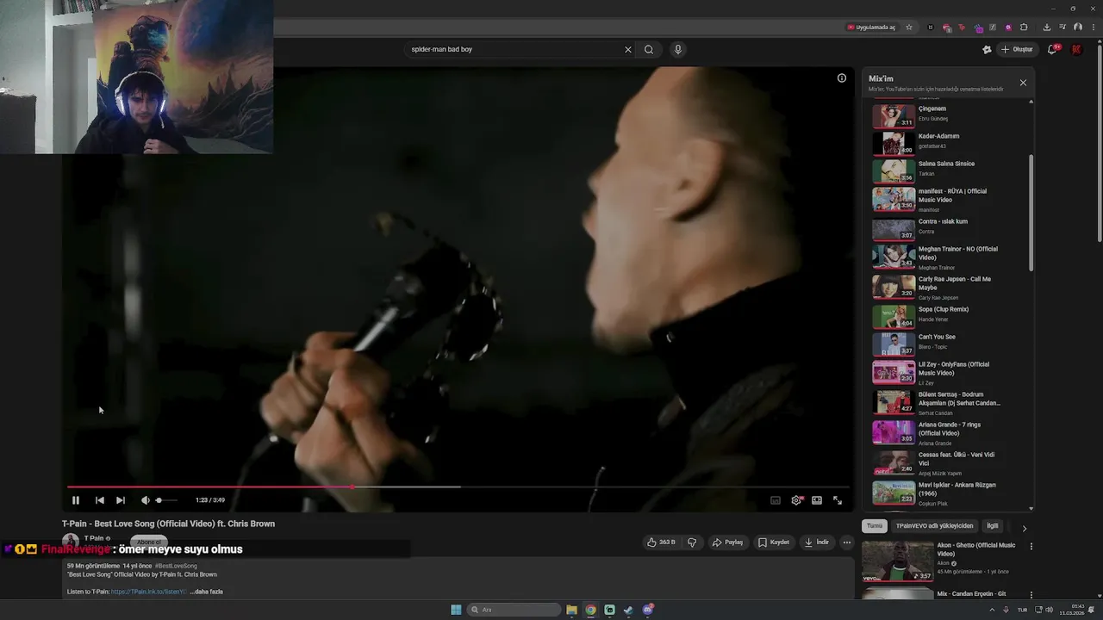Switch to theater mode
Image resolution: width=1103 pixels, height=620 pixels.
[817, 500]
